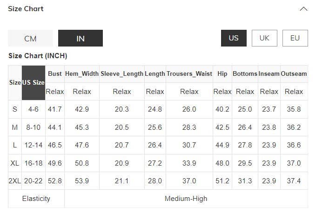
Task: Click the Trousers_Waist column header
Action: (189, 74)
